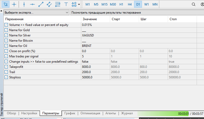Viewport: 204px width, 119px height.
Task: Activate the crosshair tool
Action: [14, 4]
